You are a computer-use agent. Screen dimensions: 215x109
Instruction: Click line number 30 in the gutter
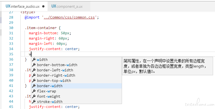11,28
